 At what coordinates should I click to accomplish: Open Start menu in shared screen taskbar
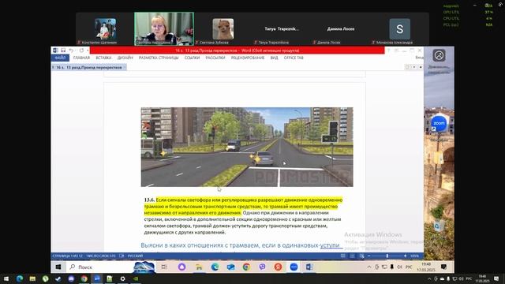(58, 267)
